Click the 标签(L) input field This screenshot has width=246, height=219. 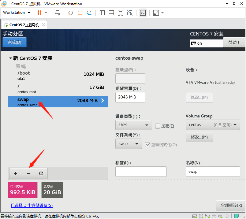(141, 172)
